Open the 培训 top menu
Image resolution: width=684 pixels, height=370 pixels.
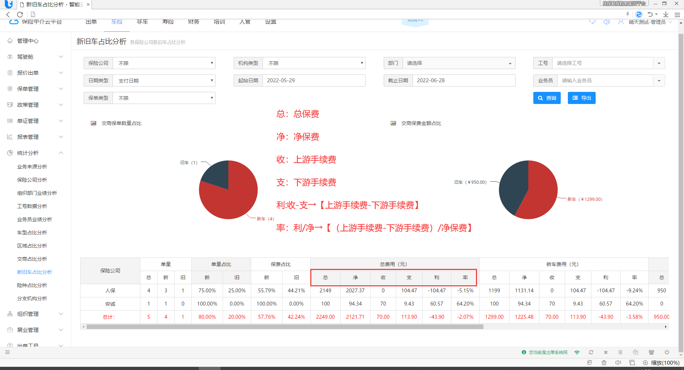(219, 22)
